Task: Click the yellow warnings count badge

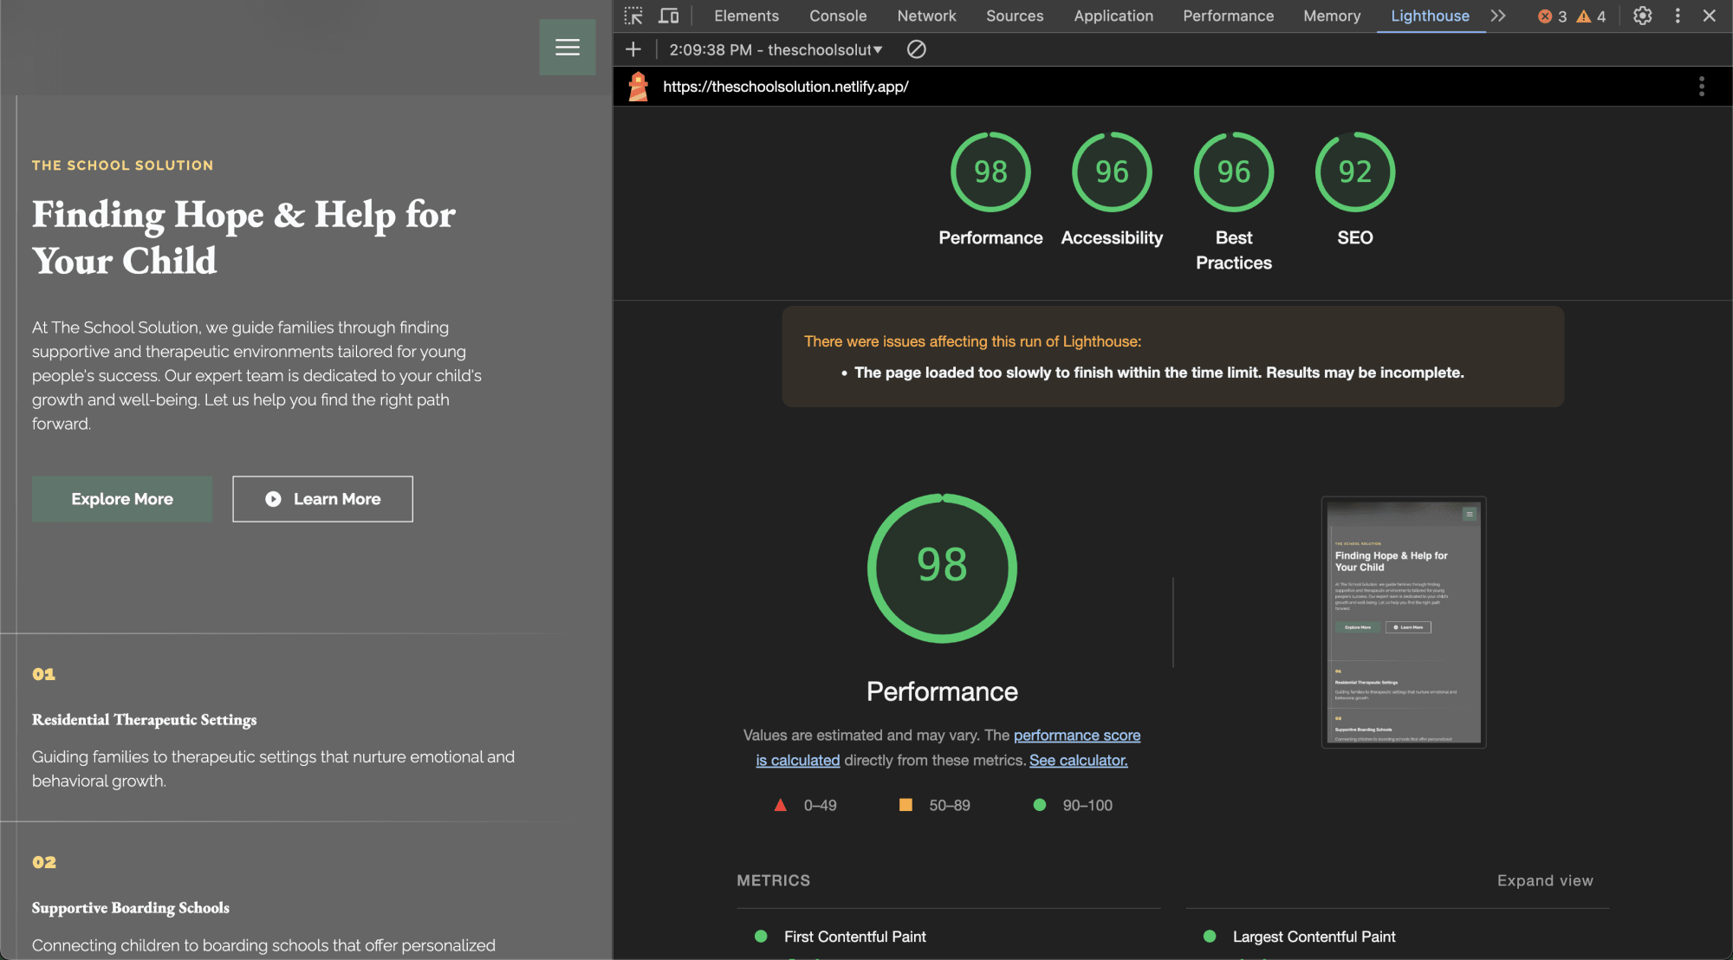Action: pos(1591,16)
